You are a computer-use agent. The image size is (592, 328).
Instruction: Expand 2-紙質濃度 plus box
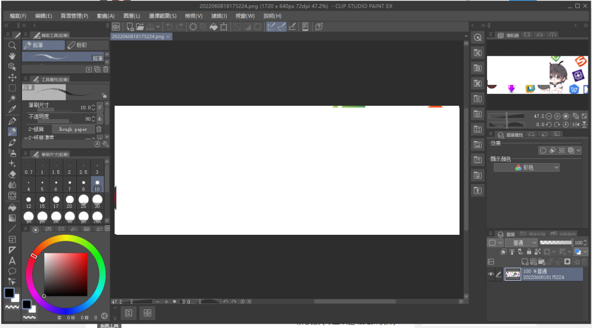[x=26, y=139]
